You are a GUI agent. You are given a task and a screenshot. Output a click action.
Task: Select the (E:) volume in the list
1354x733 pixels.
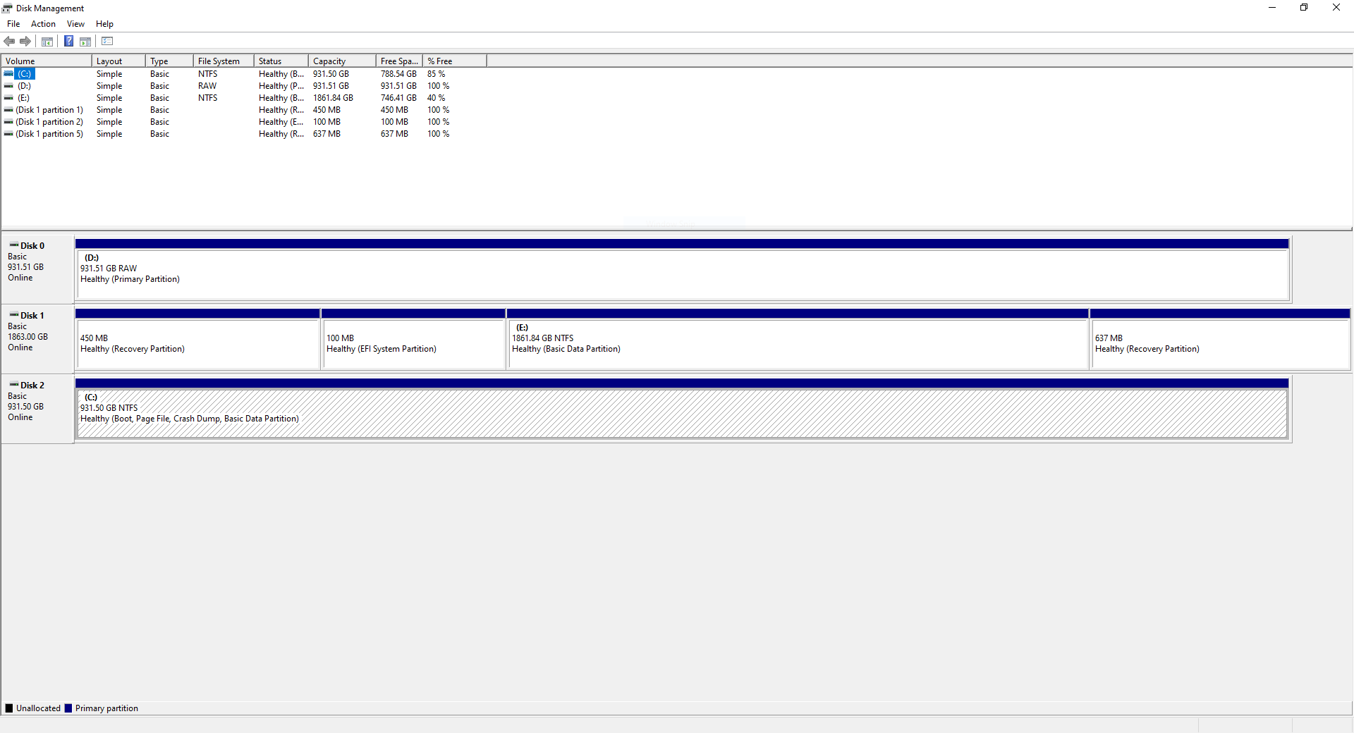(24, 98)
